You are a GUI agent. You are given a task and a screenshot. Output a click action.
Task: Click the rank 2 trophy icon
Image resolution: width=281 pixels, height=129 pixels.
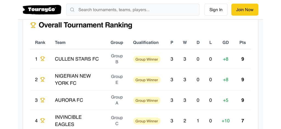43,80
